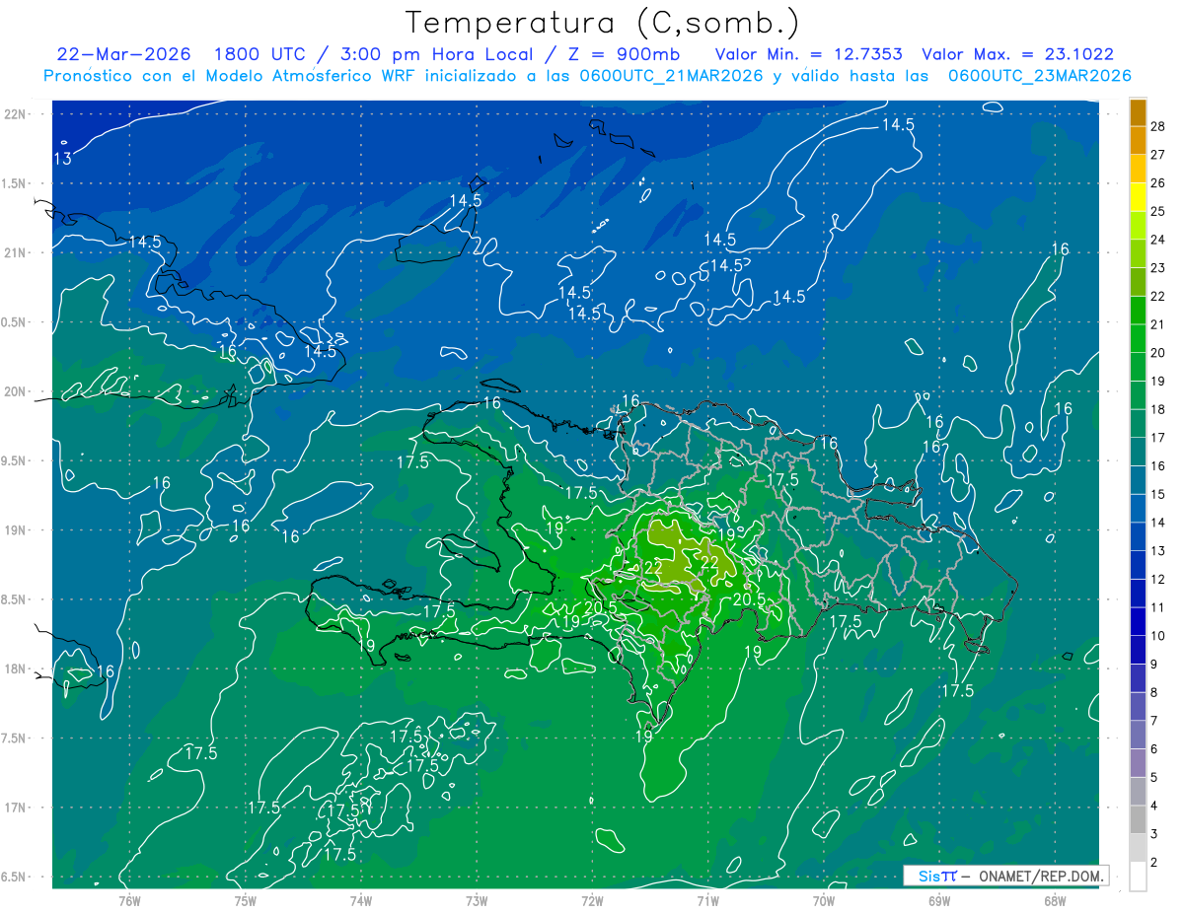Screen dimensions: 1184x914
Task: Click the 22-Mar-2026 date label
Action: (124, 54)
